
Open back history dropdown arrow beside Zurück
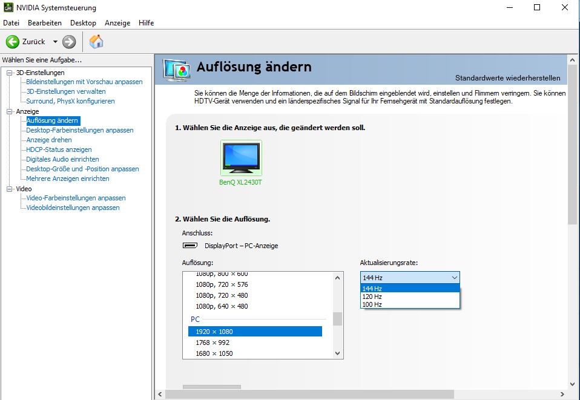click(55, 42)
